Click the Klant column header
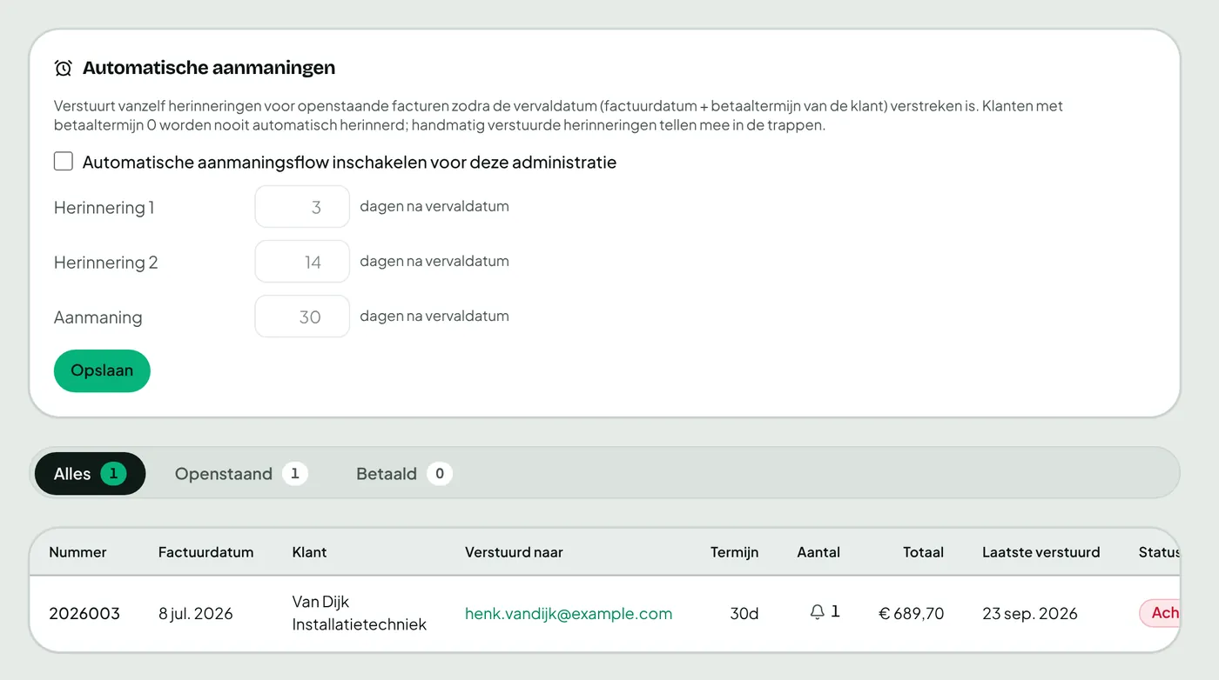Viewport: 1219px width, 680px height. click(309, 552)
